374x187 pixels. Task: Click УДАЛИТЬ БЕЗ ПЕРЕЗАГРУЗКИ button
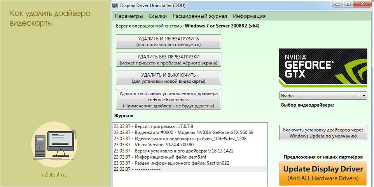(x=168, y=60)
